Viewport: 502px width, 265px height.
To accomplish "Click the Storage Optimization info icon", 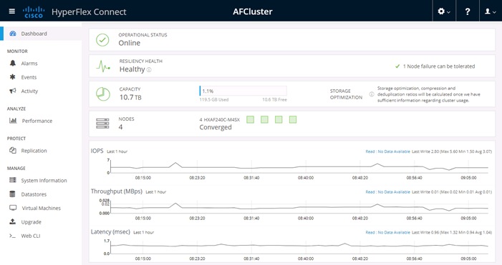I will (x=372, y=94).
